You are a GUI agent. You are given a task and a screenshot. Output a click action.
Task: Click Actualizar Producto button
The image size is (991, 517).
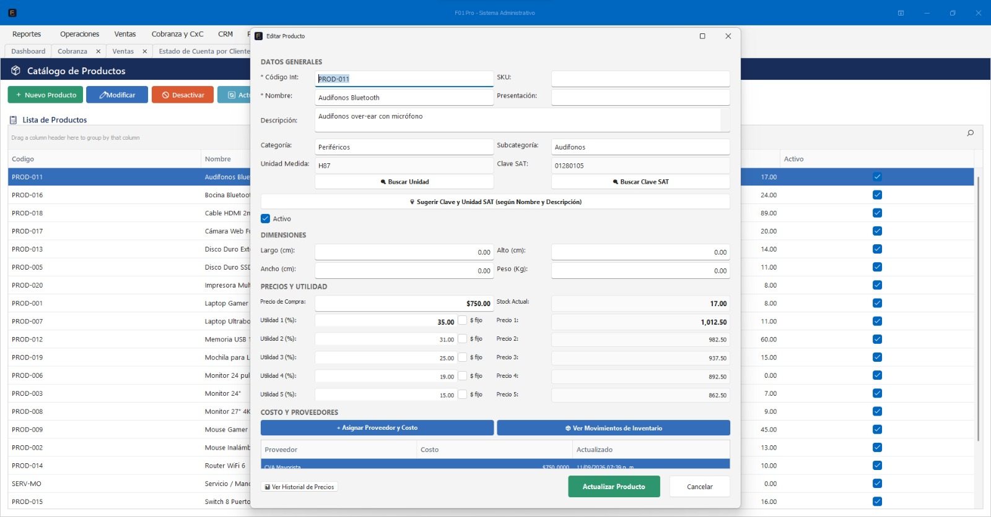tap(614, 487)
